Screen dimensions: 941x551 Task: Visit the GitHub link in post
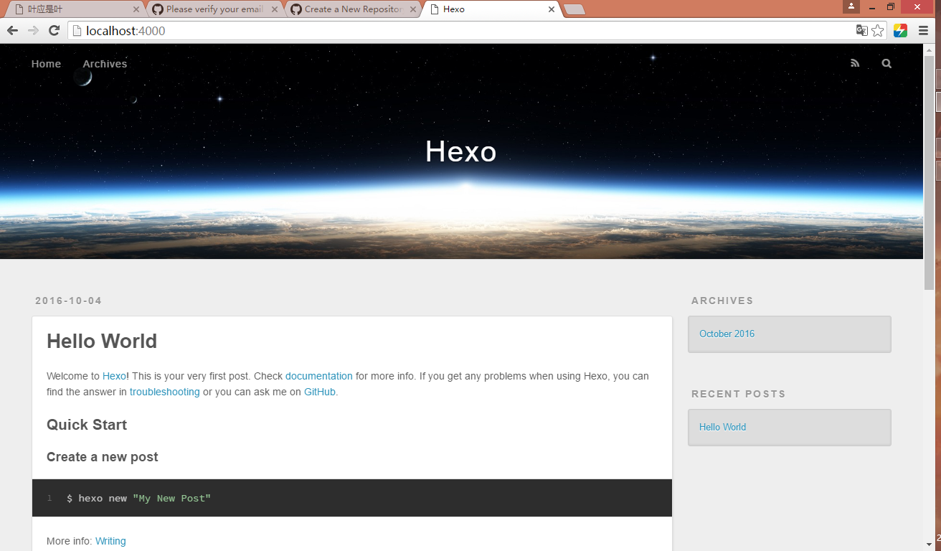[320, 392]
